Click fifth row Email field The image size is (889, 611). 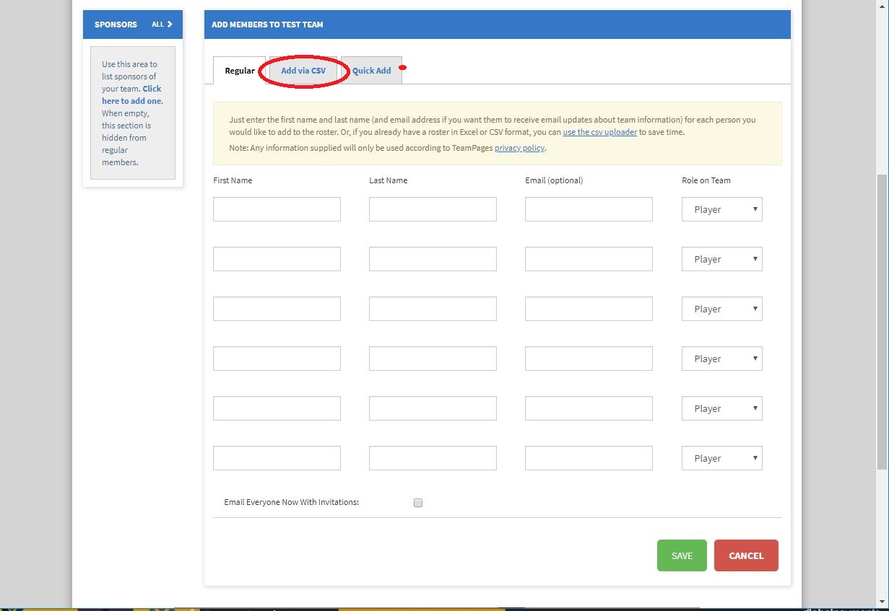(589, 408)
